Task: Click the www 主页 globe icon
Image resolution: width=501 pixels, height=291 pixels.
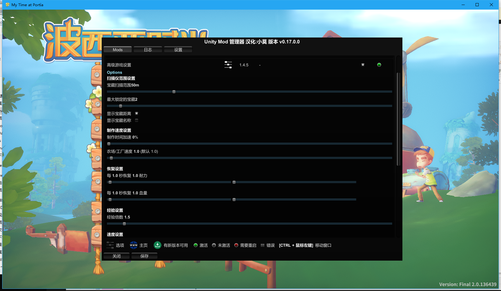Action: (x=134, y=245)
